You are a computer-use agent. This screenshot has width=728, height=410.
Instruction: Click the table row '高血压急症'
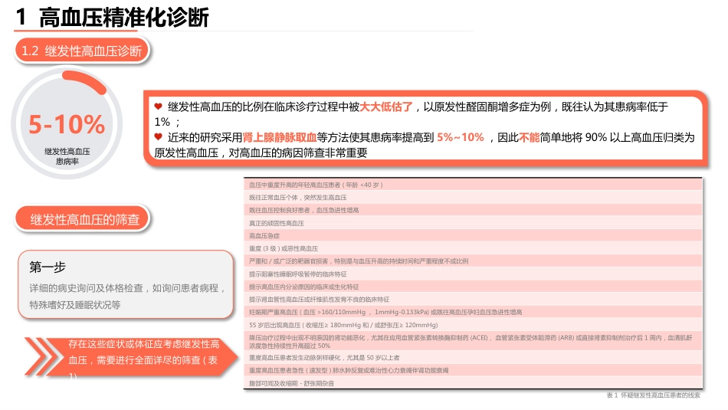pyautogui.click(x=473, y=236)
